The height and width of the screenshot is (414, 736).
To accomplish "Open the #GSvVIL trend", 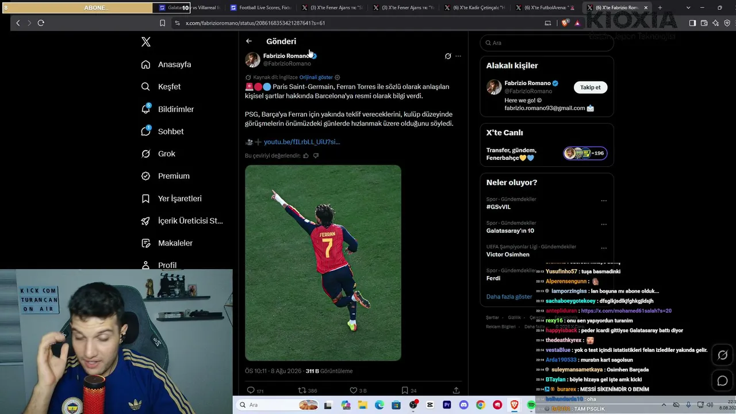I will tap(499, 207).
